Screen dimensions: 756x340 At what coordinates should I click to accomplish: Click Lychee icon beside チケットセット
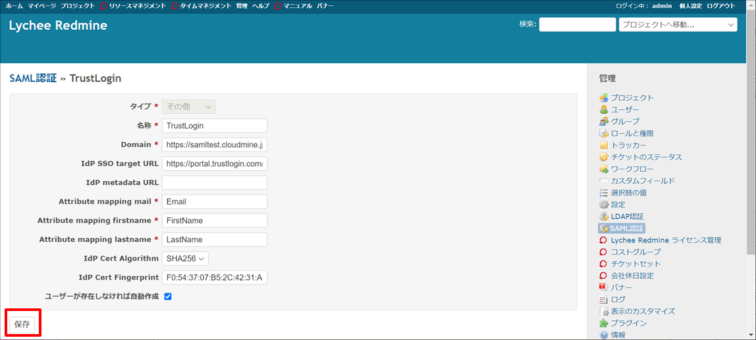pos(603,264)
